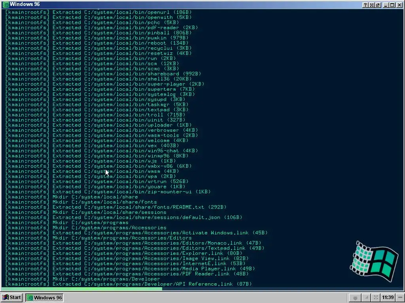Screen dimensions: 405x303
Task: Click the Activate Windows.link (45B) line
Action: coord(136,233)
